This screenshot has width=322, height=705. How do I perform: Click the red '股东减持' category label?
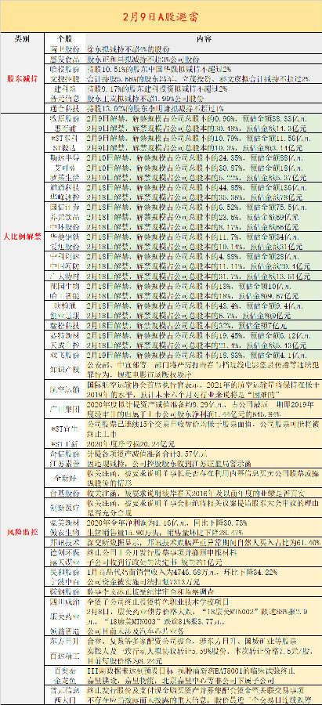click(x=22, y=78)
